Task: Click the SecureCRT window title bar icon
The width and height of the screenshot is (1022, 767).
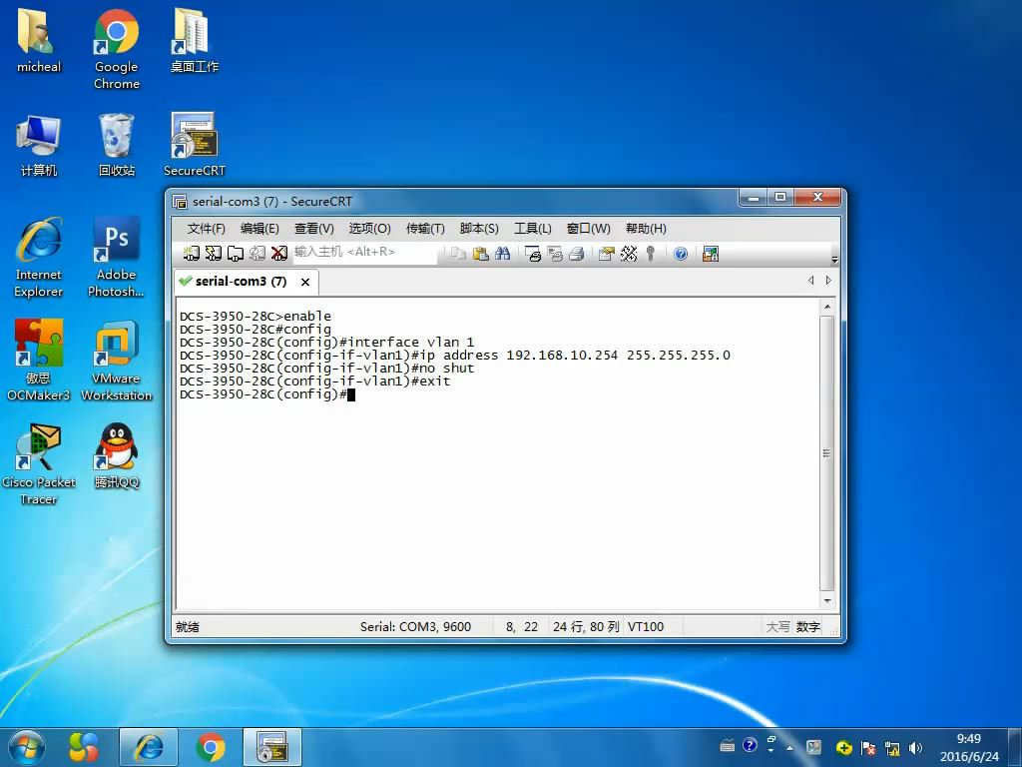Action: click(x=180, y=202)
